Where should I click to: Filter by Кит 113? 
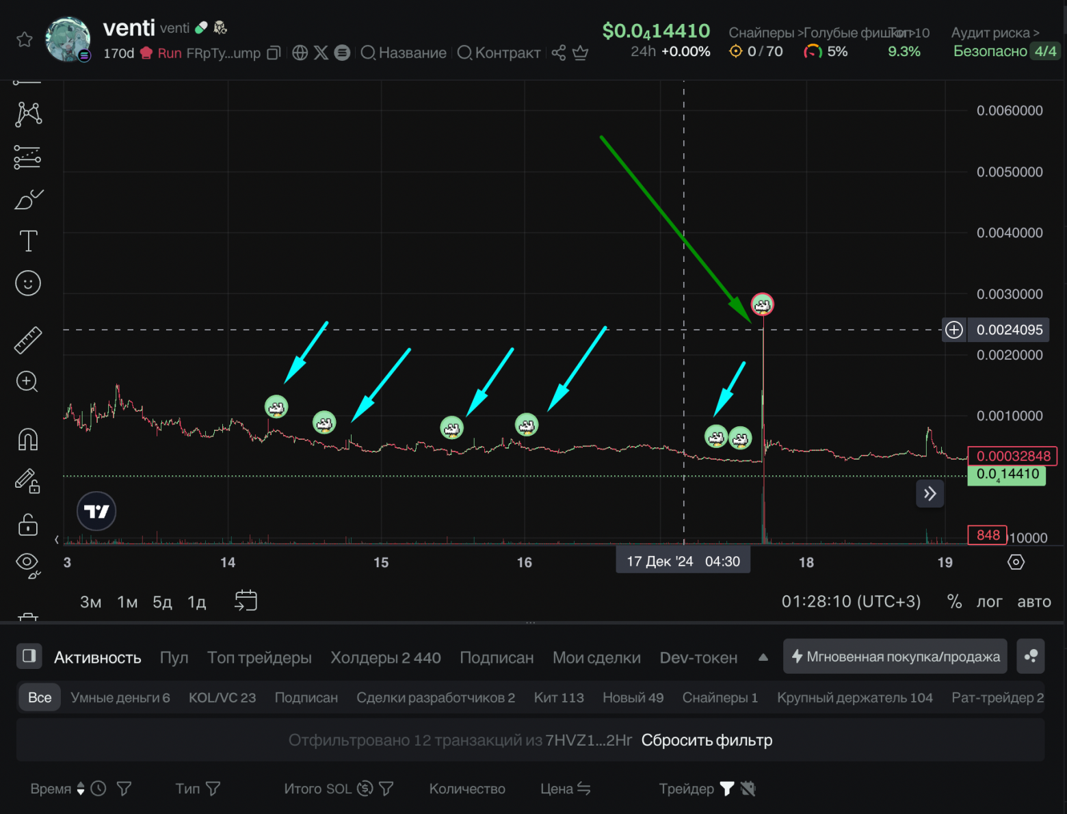(559, 698)
